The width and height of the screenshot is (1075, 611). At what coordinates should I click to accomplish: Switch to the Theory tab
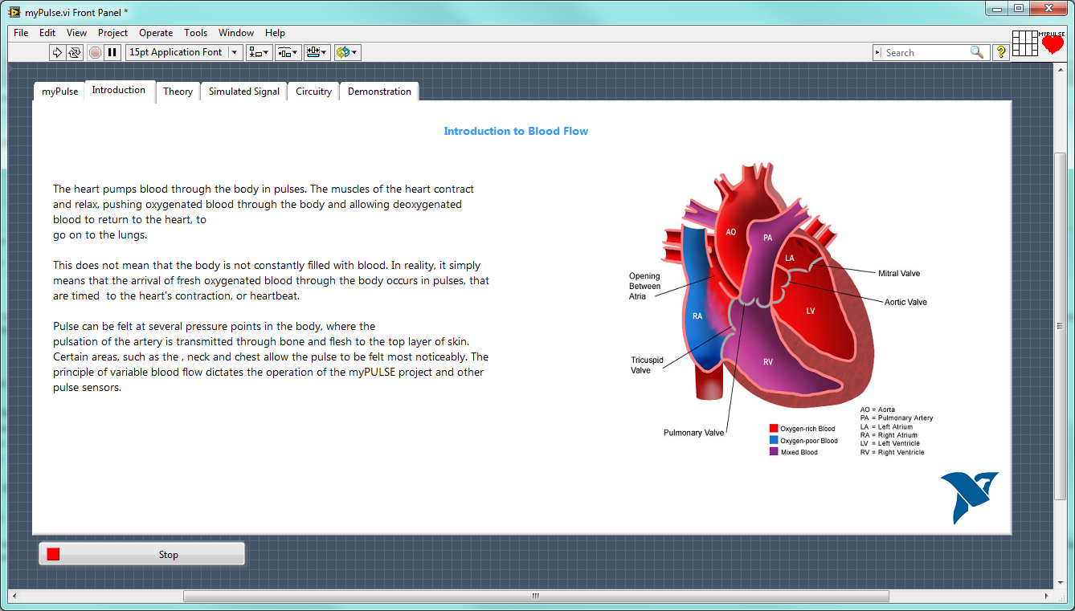pyautogui.click(x=178, y=92)
